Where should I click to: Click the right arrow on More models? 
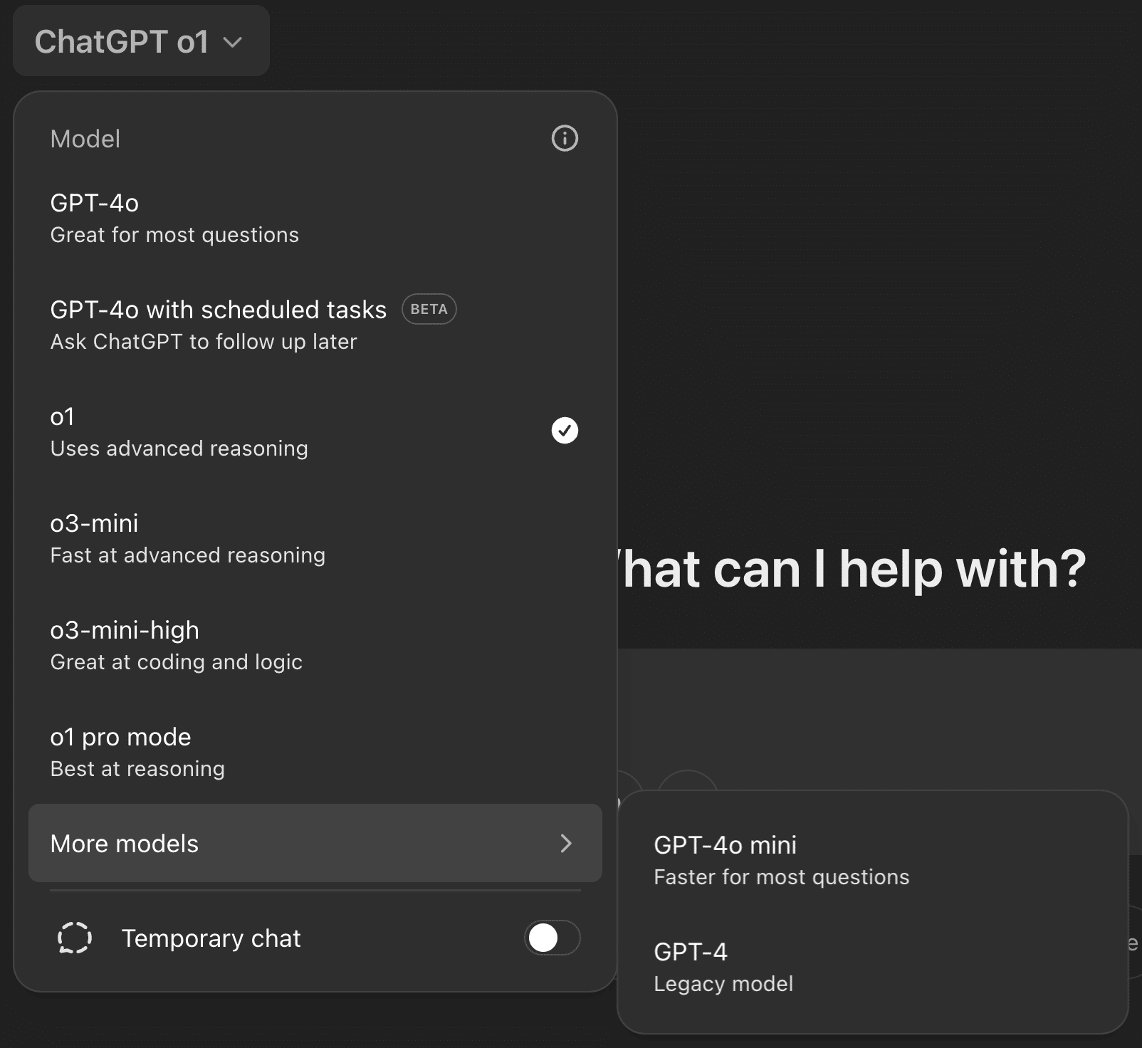(x=566, y=843)
